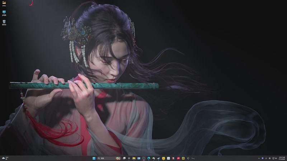Open the red "yd" app on the taskbar

178,158
